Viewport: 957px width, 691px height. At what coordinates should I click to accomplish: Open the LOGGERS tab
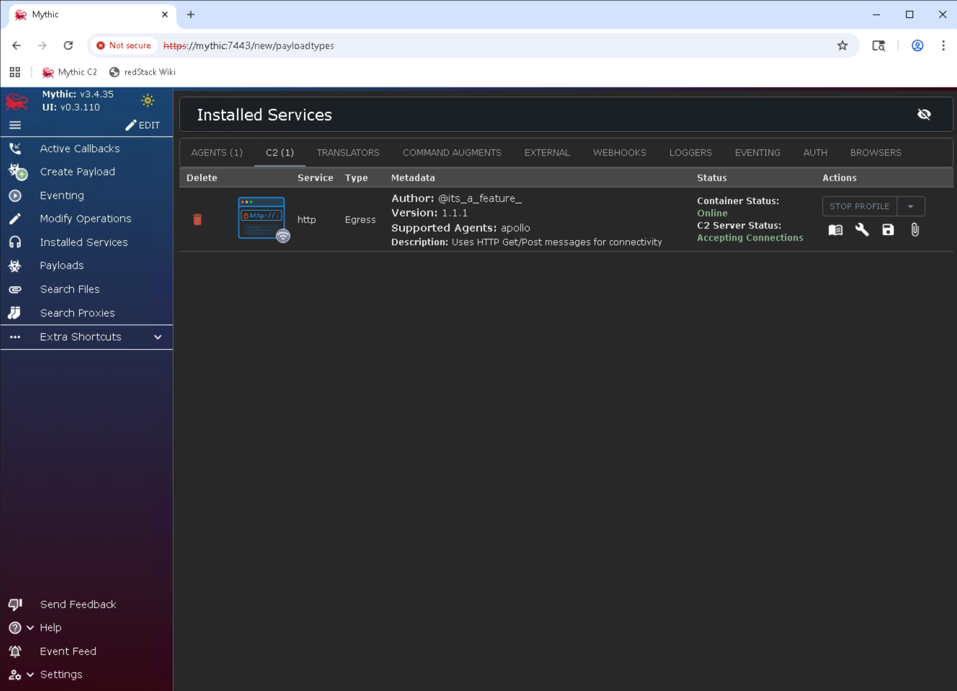coord(690,152)
